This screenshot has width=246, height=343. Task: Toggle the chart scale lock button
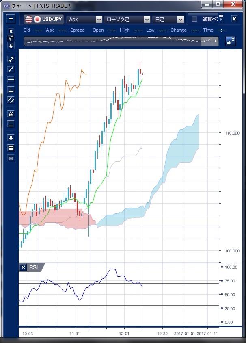pyautogui.click(x=231, y=41)
